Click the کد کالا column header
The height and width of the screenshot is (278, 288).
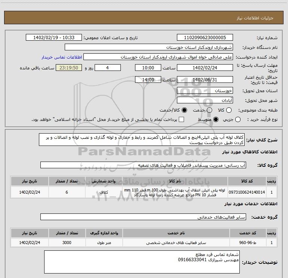click(247, 181)
